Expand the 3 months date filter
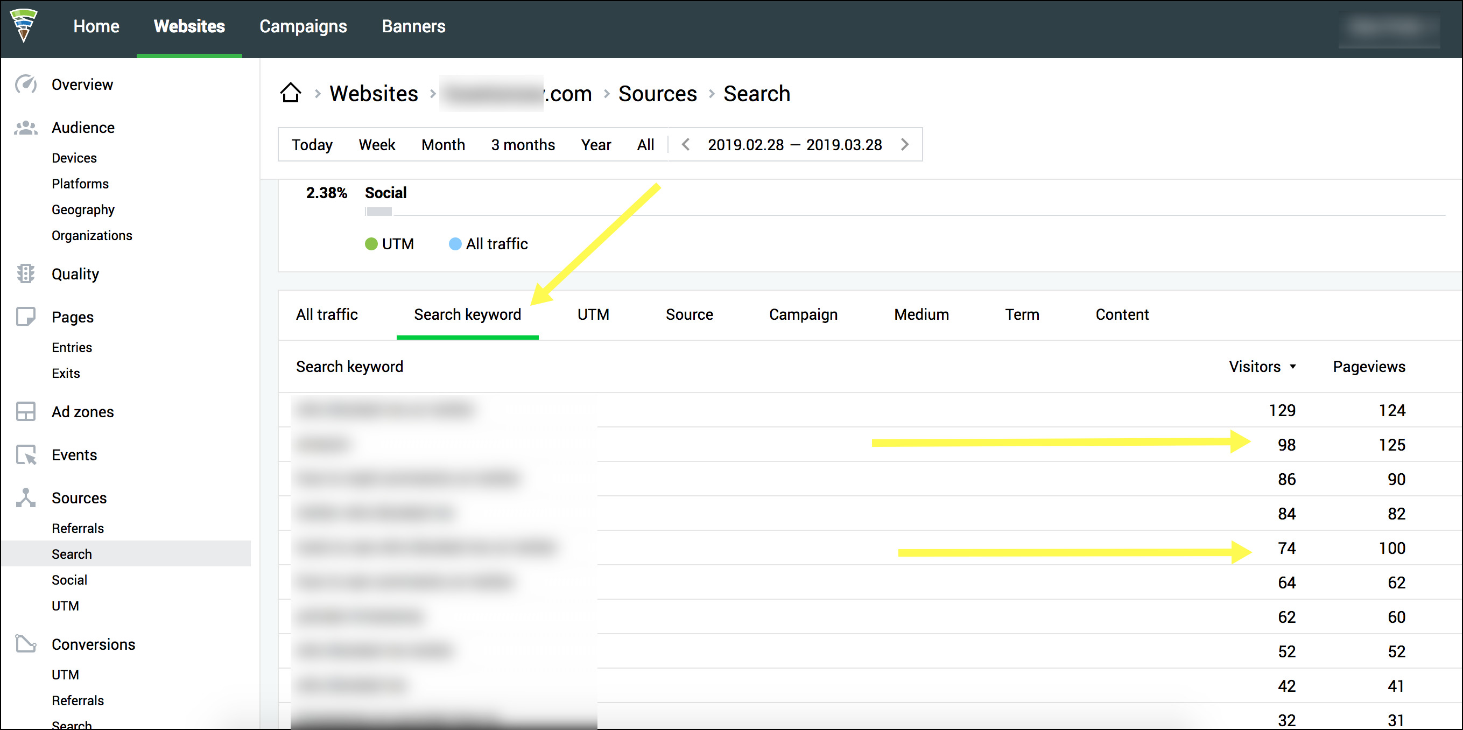This screenshot has height=730, width=1463. 523,145
